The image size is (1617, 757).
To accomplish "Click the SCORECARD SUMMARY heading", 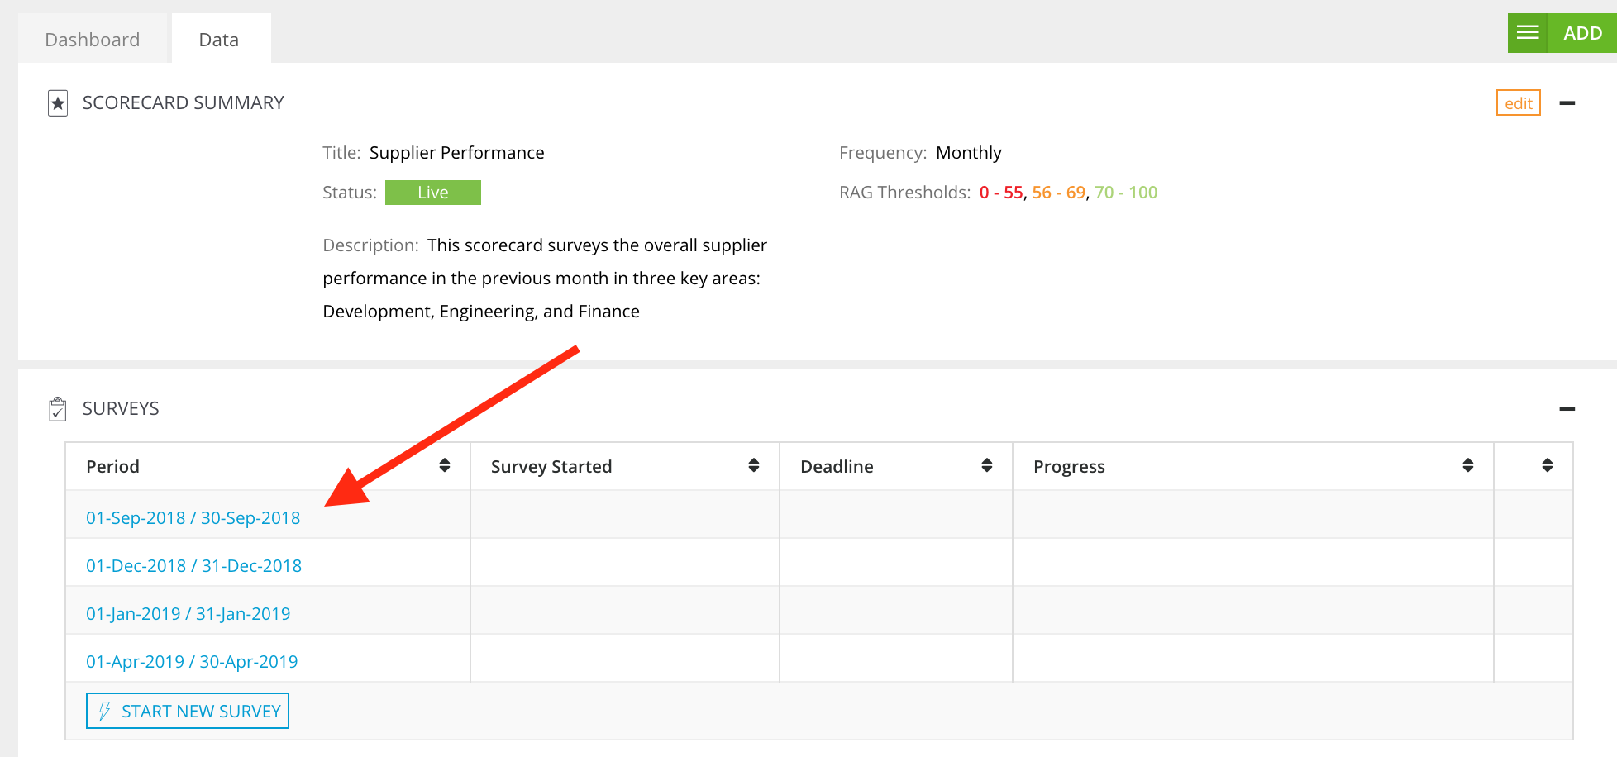I will pos(184,102).
